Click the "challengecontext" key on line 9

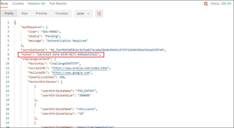(36, 59)
